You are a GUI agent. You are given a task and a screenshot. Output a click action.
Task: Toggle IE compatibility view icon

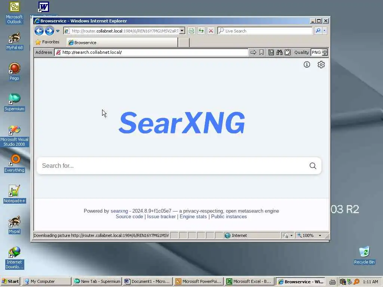click(191, 31)
